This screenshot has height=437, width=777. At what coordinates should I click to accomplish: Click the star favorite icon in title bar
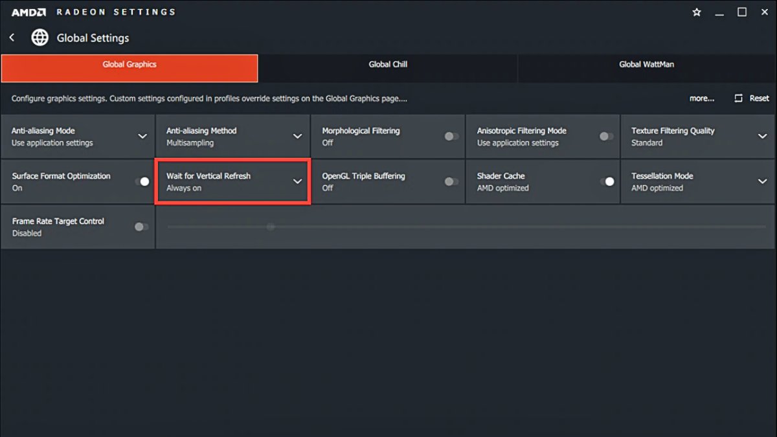click(697, 12)
